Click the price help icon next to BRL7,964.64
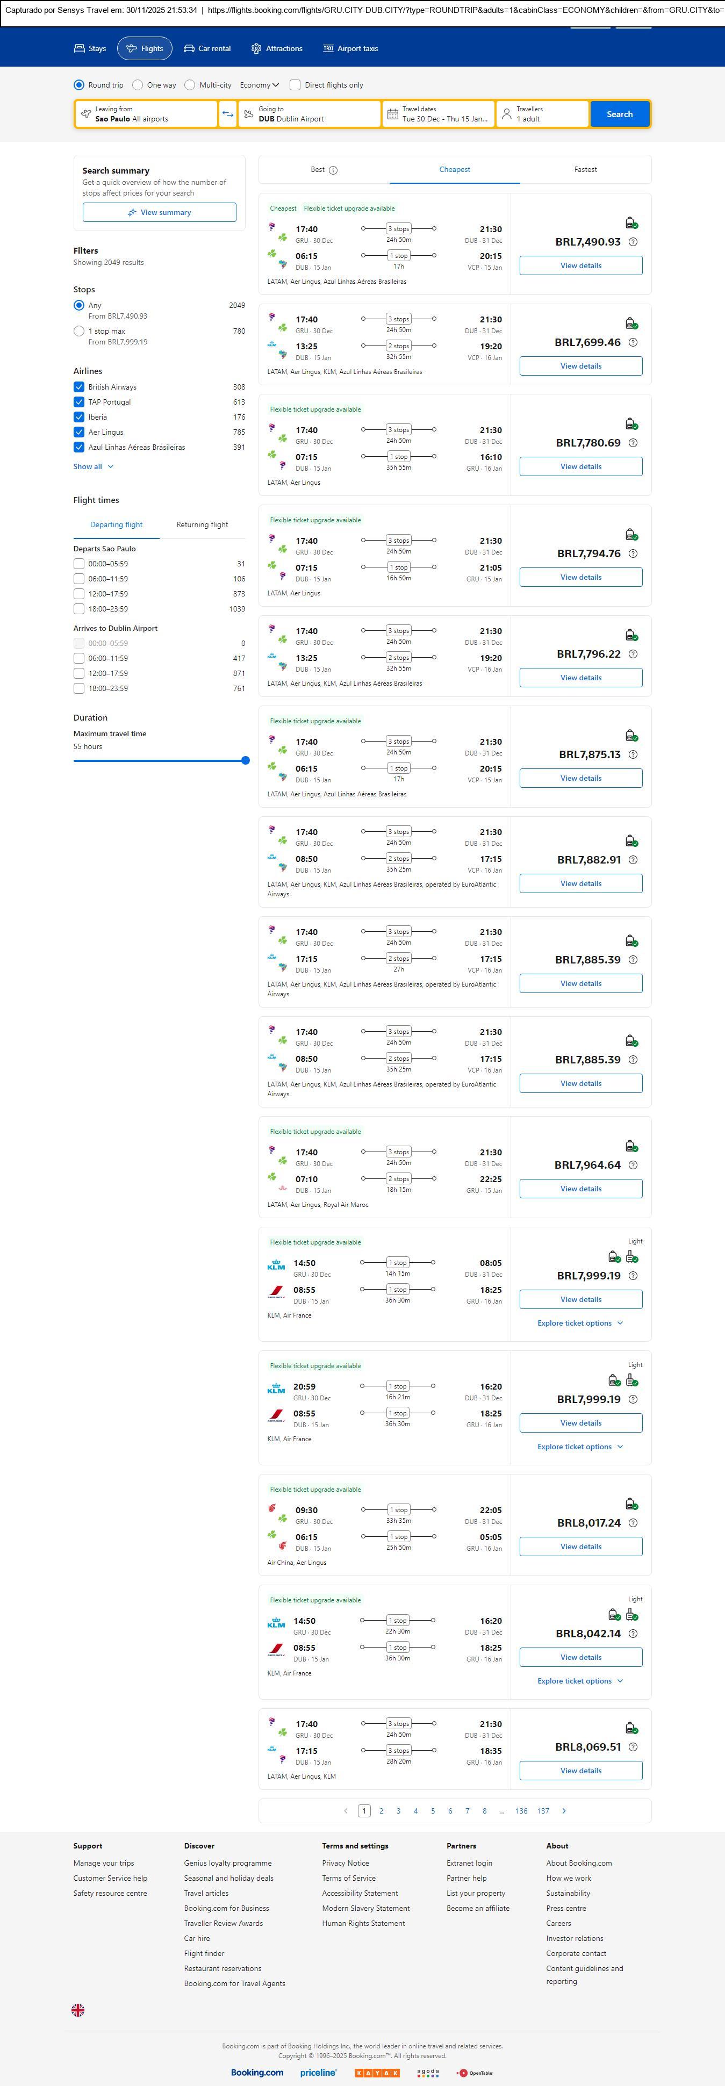This screenshot has height=2086, width=725. (633, 1166)
